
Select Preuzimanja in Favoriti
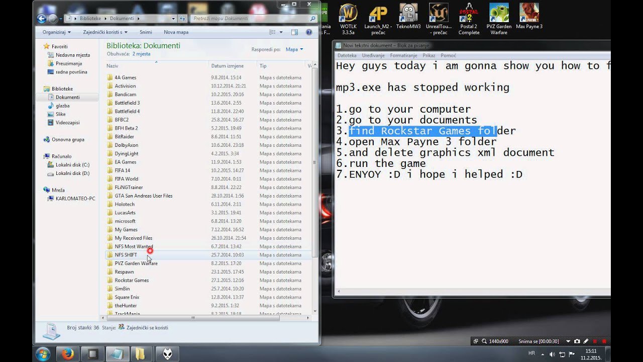65,63
